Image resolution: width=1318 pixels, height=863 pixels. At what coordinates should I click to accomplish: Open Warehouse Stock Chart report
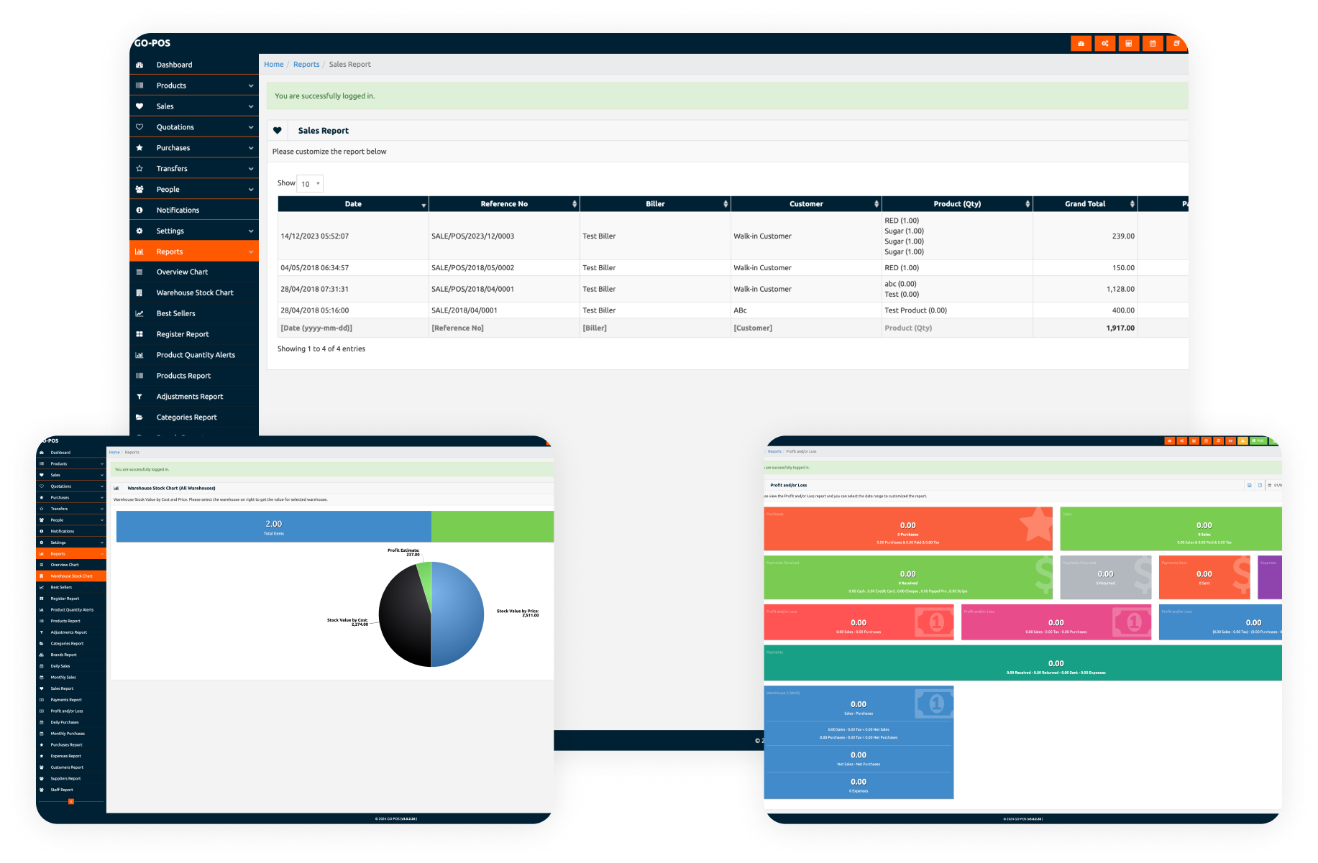tap(194, 293)
